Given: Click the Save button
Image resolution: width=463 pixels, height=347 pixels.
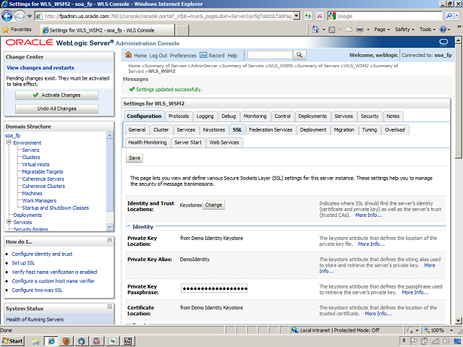Looking at the screenshot, I should [x=135, y=158].
